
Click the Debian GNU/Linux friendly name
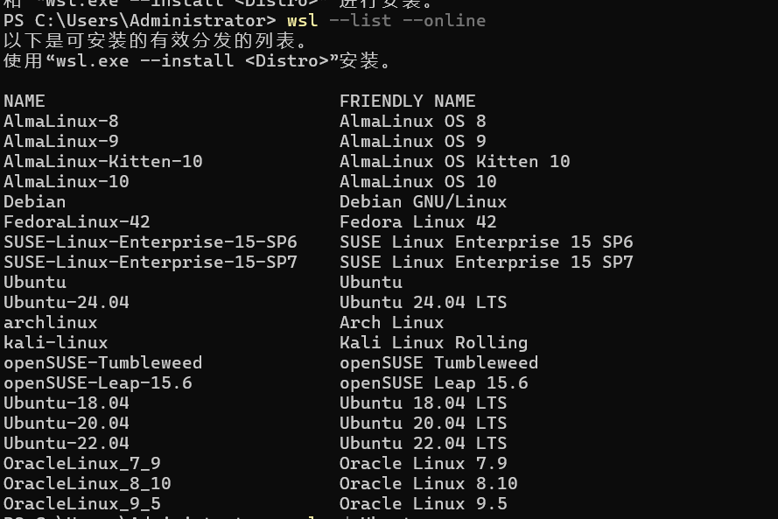click(423, 201)
